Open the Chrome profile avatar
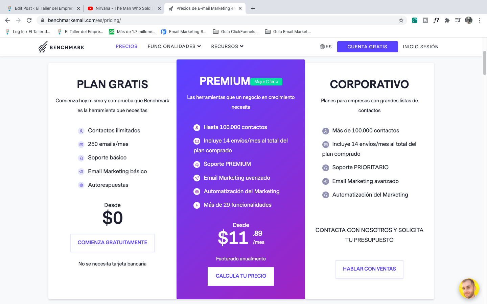 469,20
